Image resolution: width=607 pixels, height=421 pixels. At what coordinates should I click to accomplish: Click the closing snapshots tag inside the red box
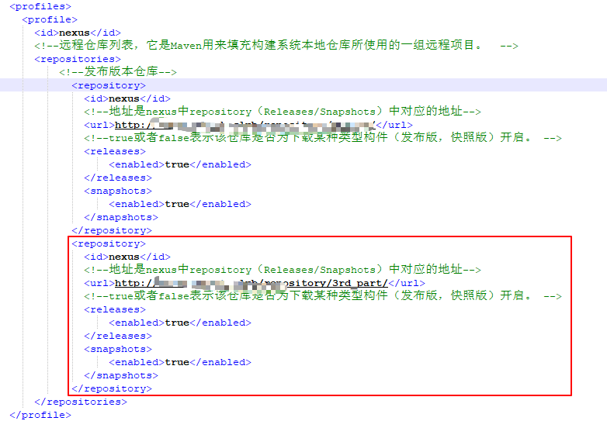[x=121, y=375]
